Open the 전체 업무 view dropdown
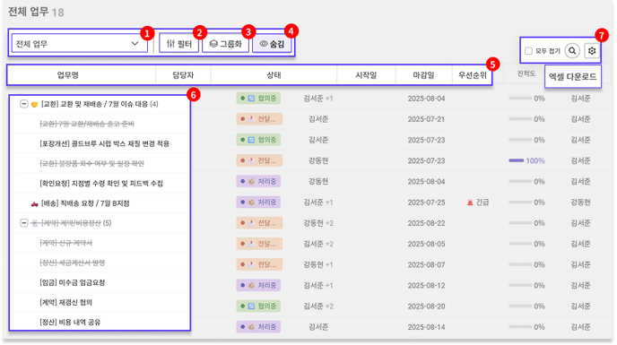This screenshot has height=345, width=617. click(80, 43)
